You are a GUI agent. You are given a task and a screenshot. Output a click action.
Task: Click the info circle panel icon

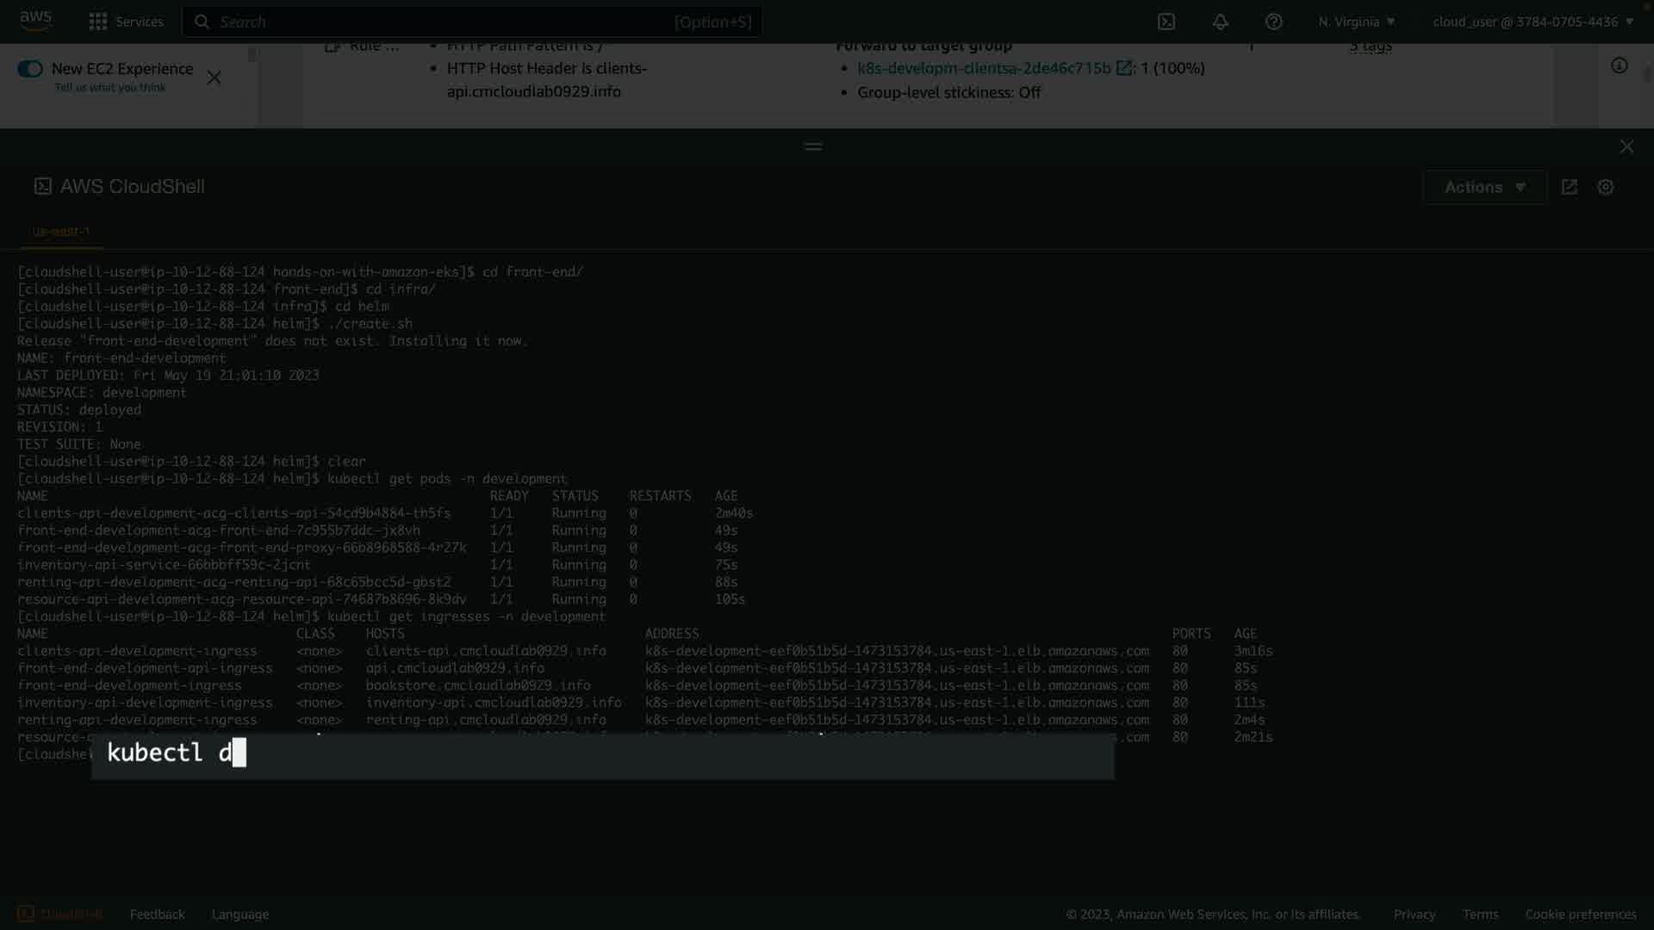pyautogui.click(x=1619, y=66)
